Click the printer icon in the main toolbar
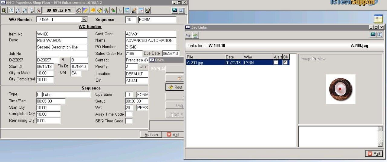Screen dimensions: 387x162 point(32,10)
